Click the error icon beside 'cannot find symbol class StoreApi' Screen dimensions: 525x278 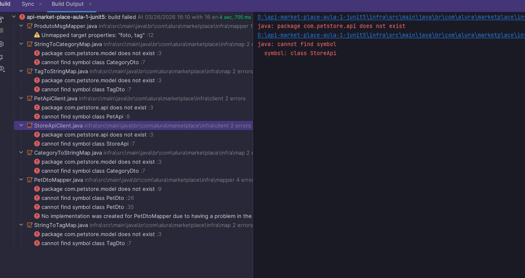[x=37, y=144]
